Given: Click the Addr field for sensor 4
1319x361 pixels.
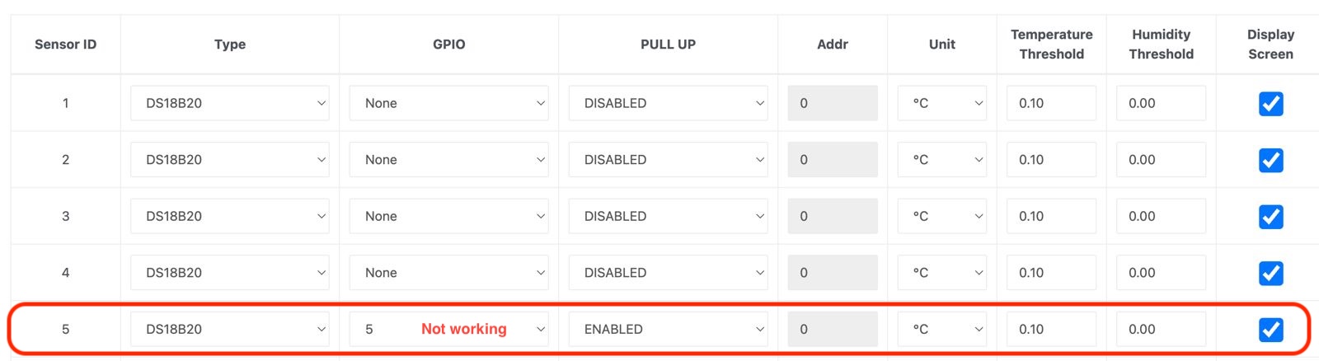Looking at the screenshot, I should pos(832,273).
